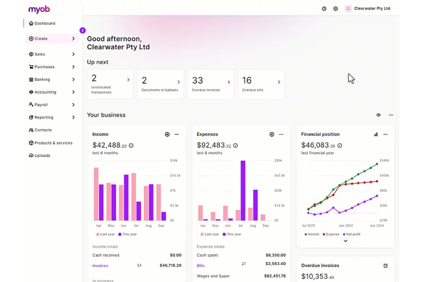The height and width of the screenshot is (282, 423).
Task: Toggle Income series in Financial position legend
Action: (x=312, y=234)
